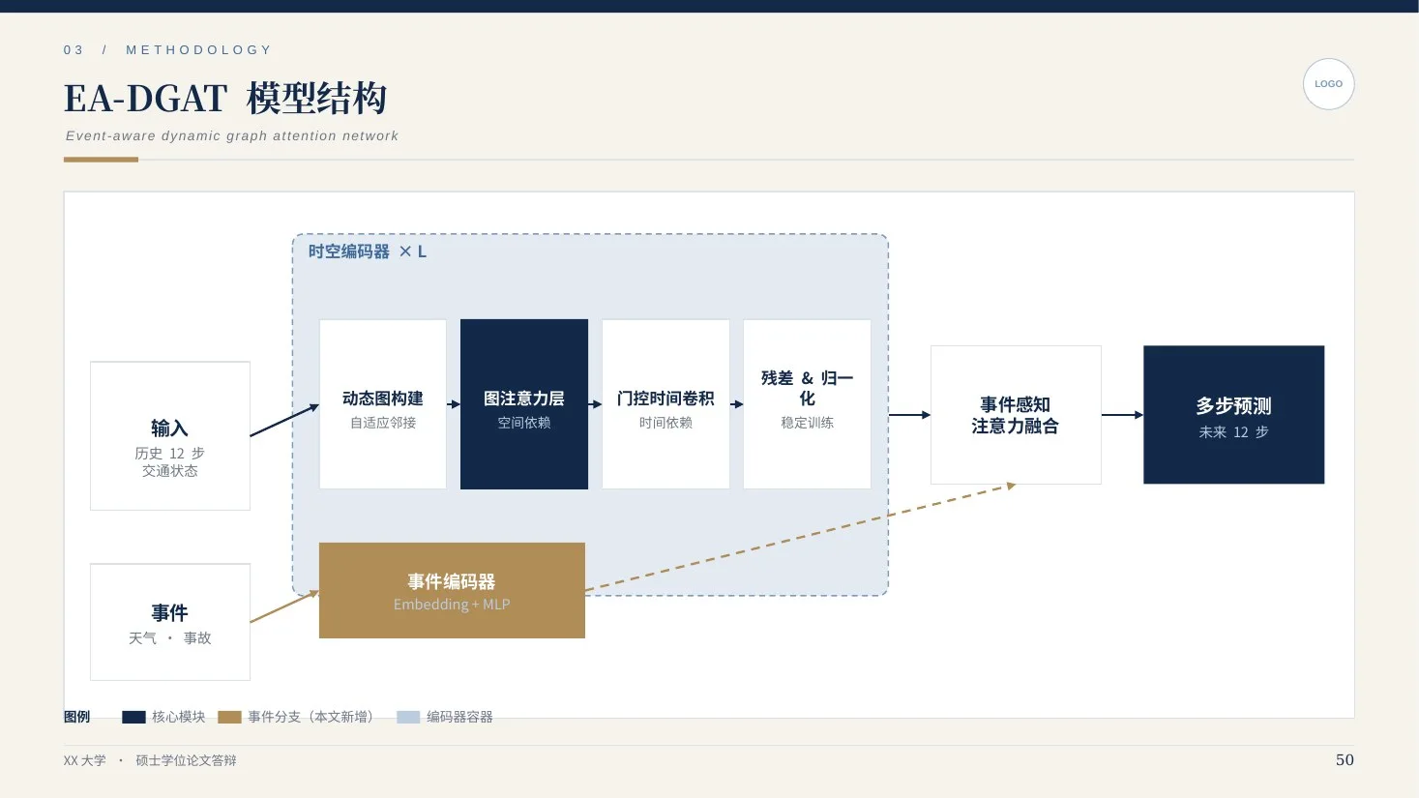
Task: Click the 时间依赖 caption text
Action: click(x=665, y=423)
